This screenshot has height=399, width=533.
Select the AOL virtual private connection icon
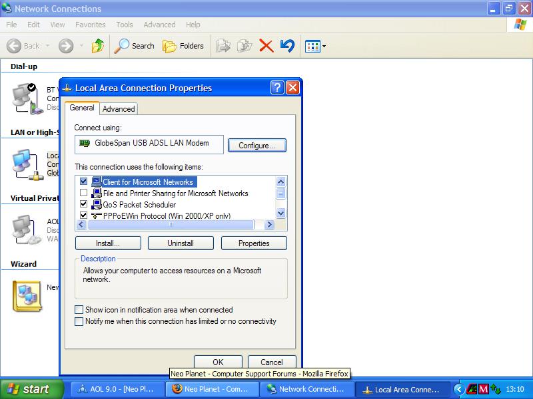coord(27,229)
